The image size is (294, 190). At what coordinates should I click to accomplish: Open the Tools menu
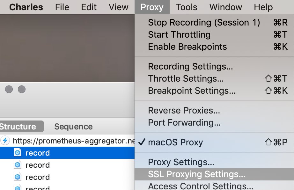point(186,7)
